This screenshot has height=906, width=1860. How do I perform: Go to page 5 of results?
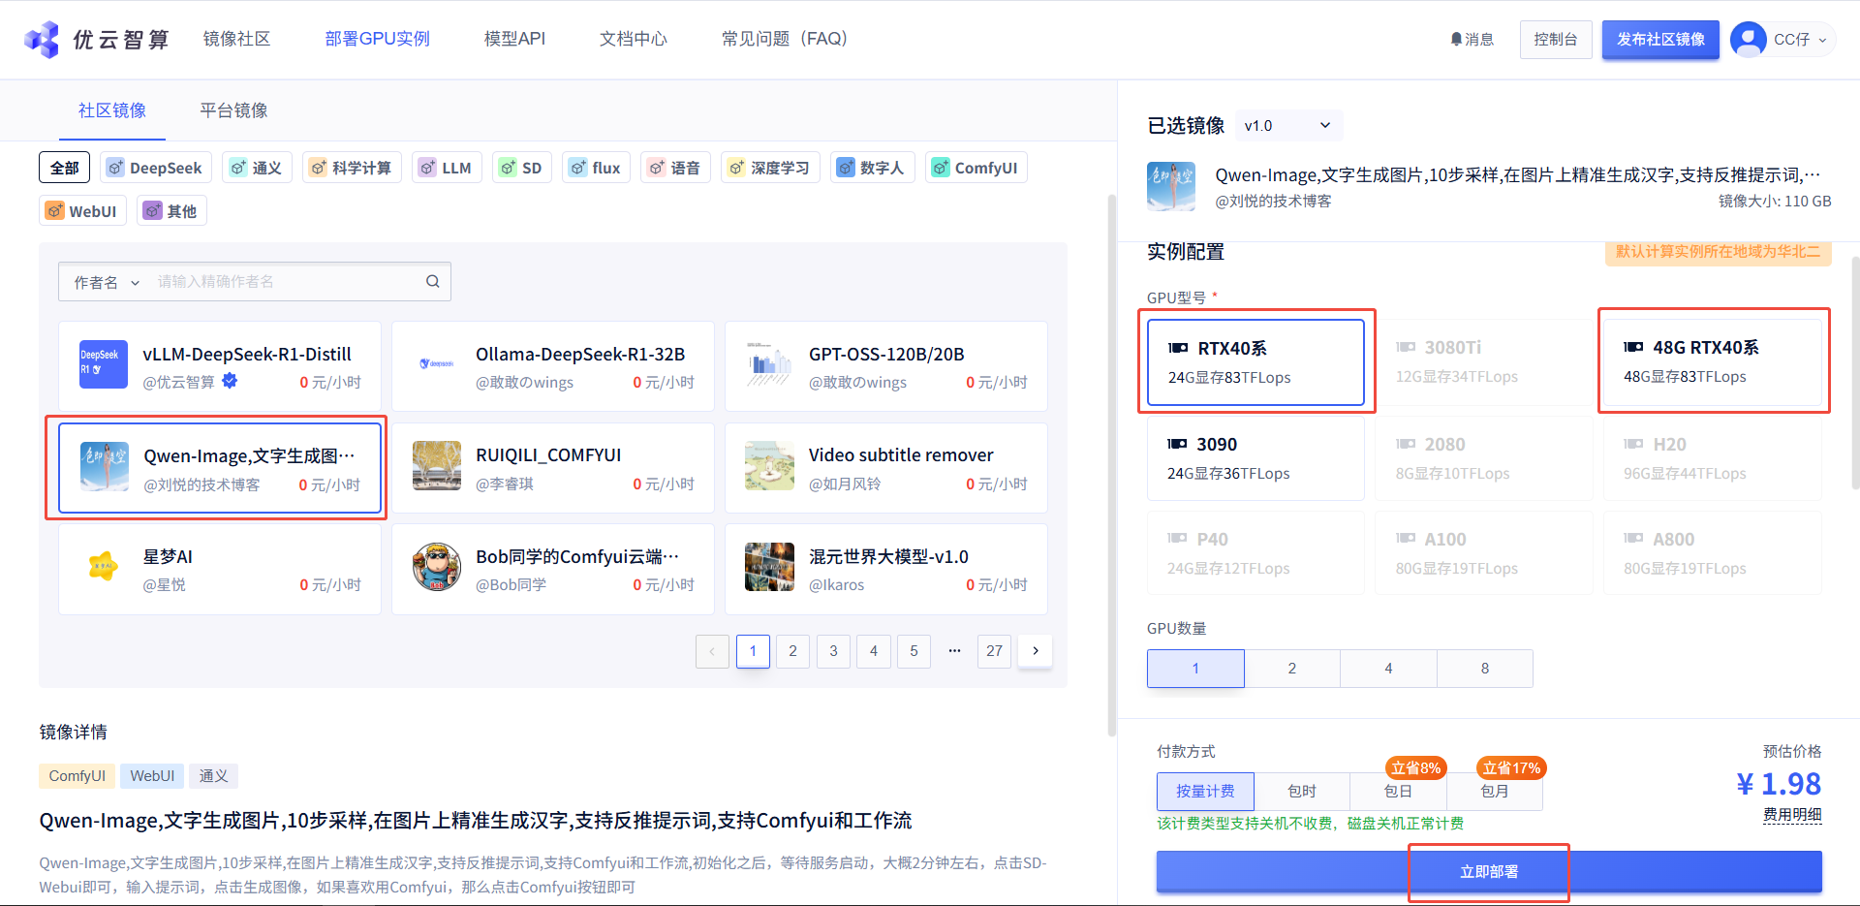[x=914, y=651]
